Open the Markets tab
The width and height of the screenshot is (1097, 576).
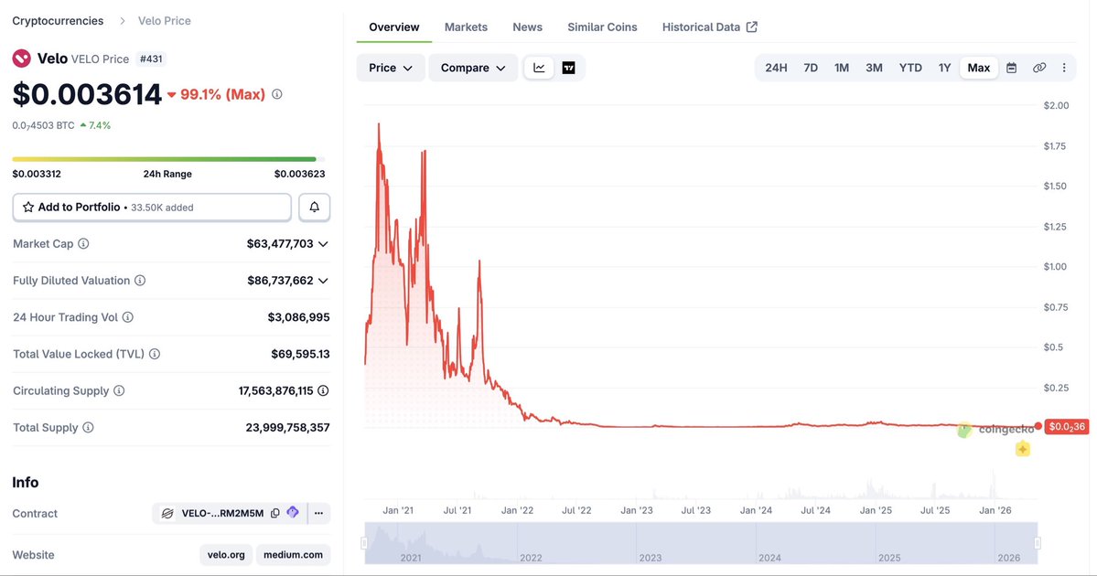[x=466, y=27]
